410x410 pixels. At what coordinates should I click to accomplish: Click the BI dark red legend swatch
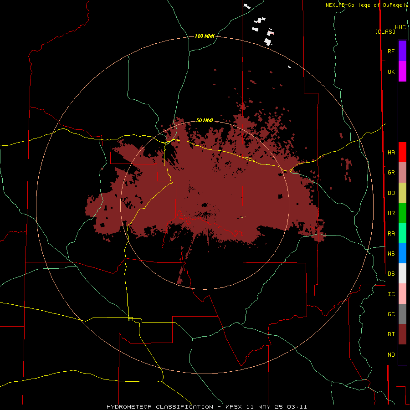coord(402,334)
